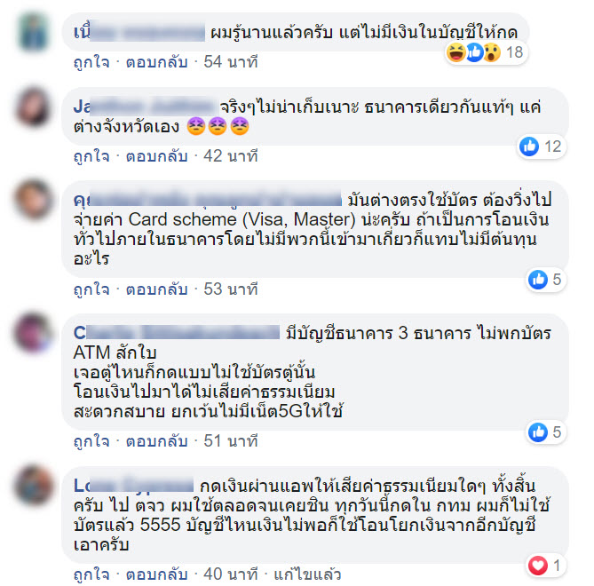Viewport: 594px width, 586px height.
Task: Click ถูกใจ under the ATM comment
Action: tap(91, 441)
